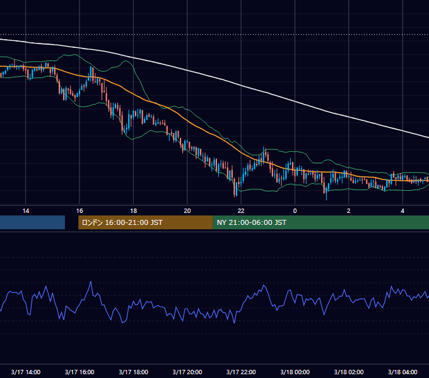The width and height of the screenshot is (429, 378).
Task: Click the 18 hour label on price chart axis
Action: point(133,211)
